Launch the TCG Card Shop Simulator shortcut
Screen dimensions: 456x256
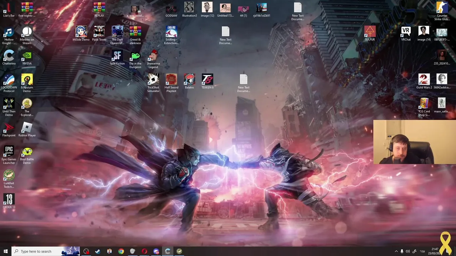[x=424, y=107]
